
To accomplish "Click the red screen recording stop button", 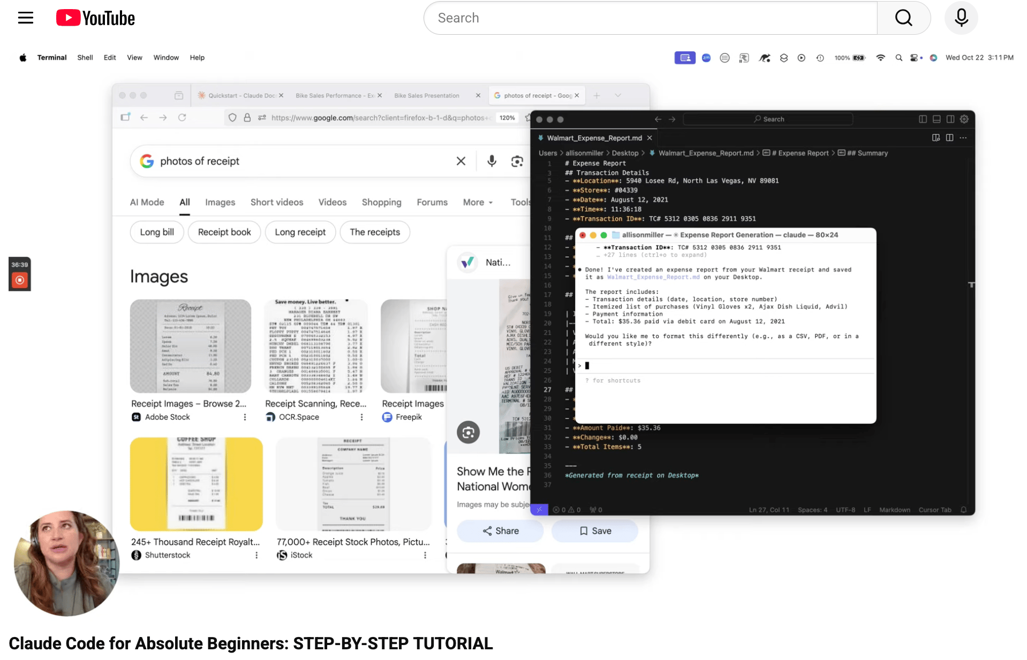I will click(20, 280).
